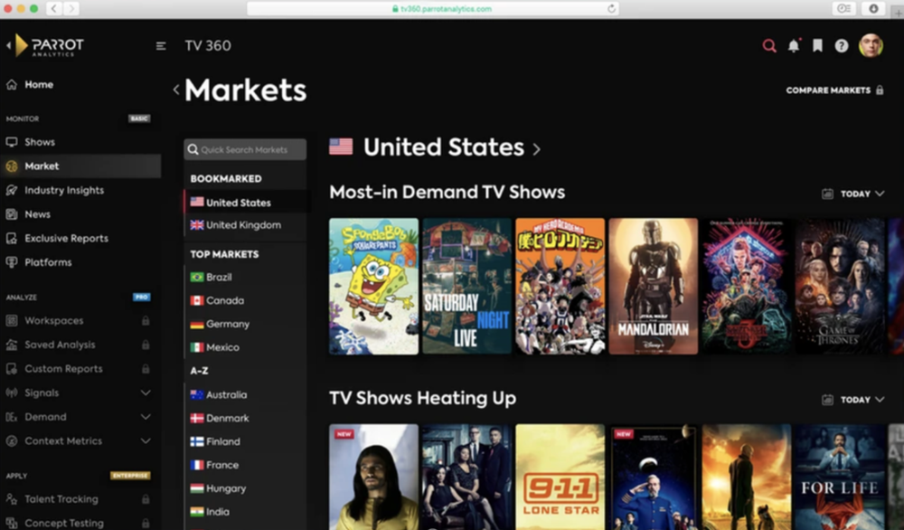Viewport: 904px width, 530px height.
Task: Open global search with the magnifier icon
Action: (768, 44)
